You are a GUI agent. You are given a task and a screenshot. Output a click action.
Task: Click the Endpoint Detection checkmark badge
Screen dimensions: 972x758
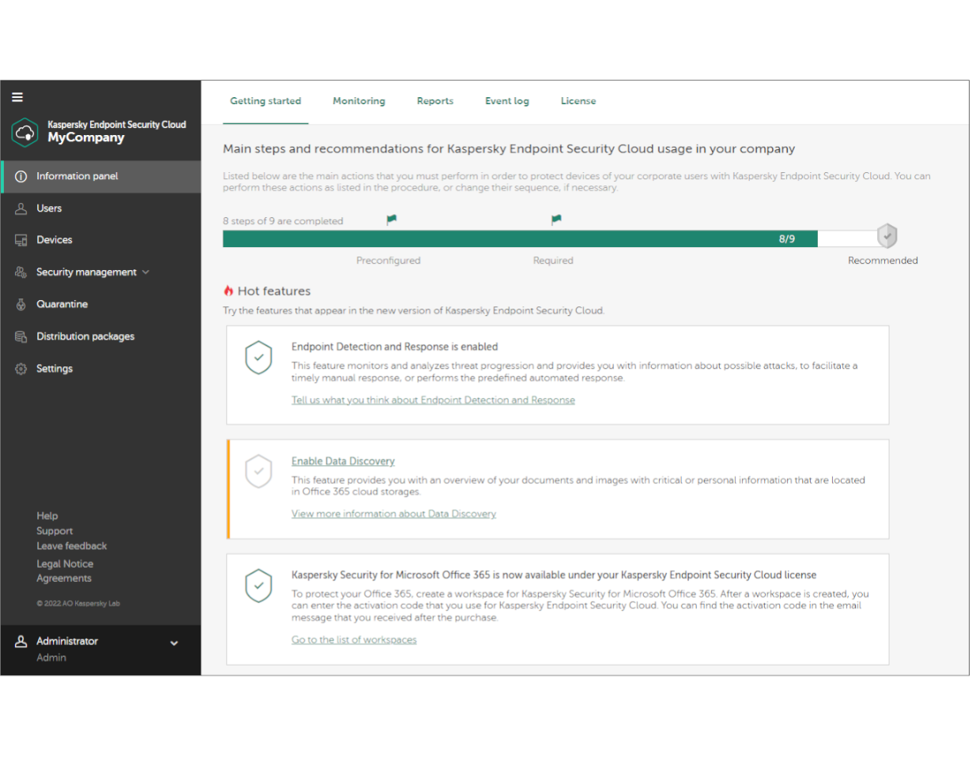[x=258, y=358]
